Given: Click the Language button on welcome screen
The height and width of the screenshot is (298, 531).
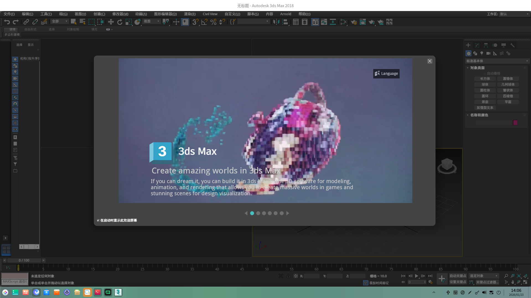Looking at the screenshot, I should [386, 73].
